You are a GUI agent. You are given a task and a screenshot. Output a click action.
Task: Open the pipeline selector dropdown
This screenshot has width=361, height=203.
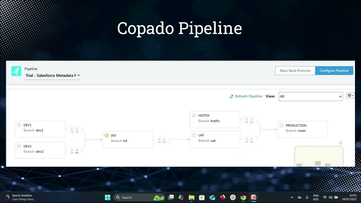click(53, 75)
